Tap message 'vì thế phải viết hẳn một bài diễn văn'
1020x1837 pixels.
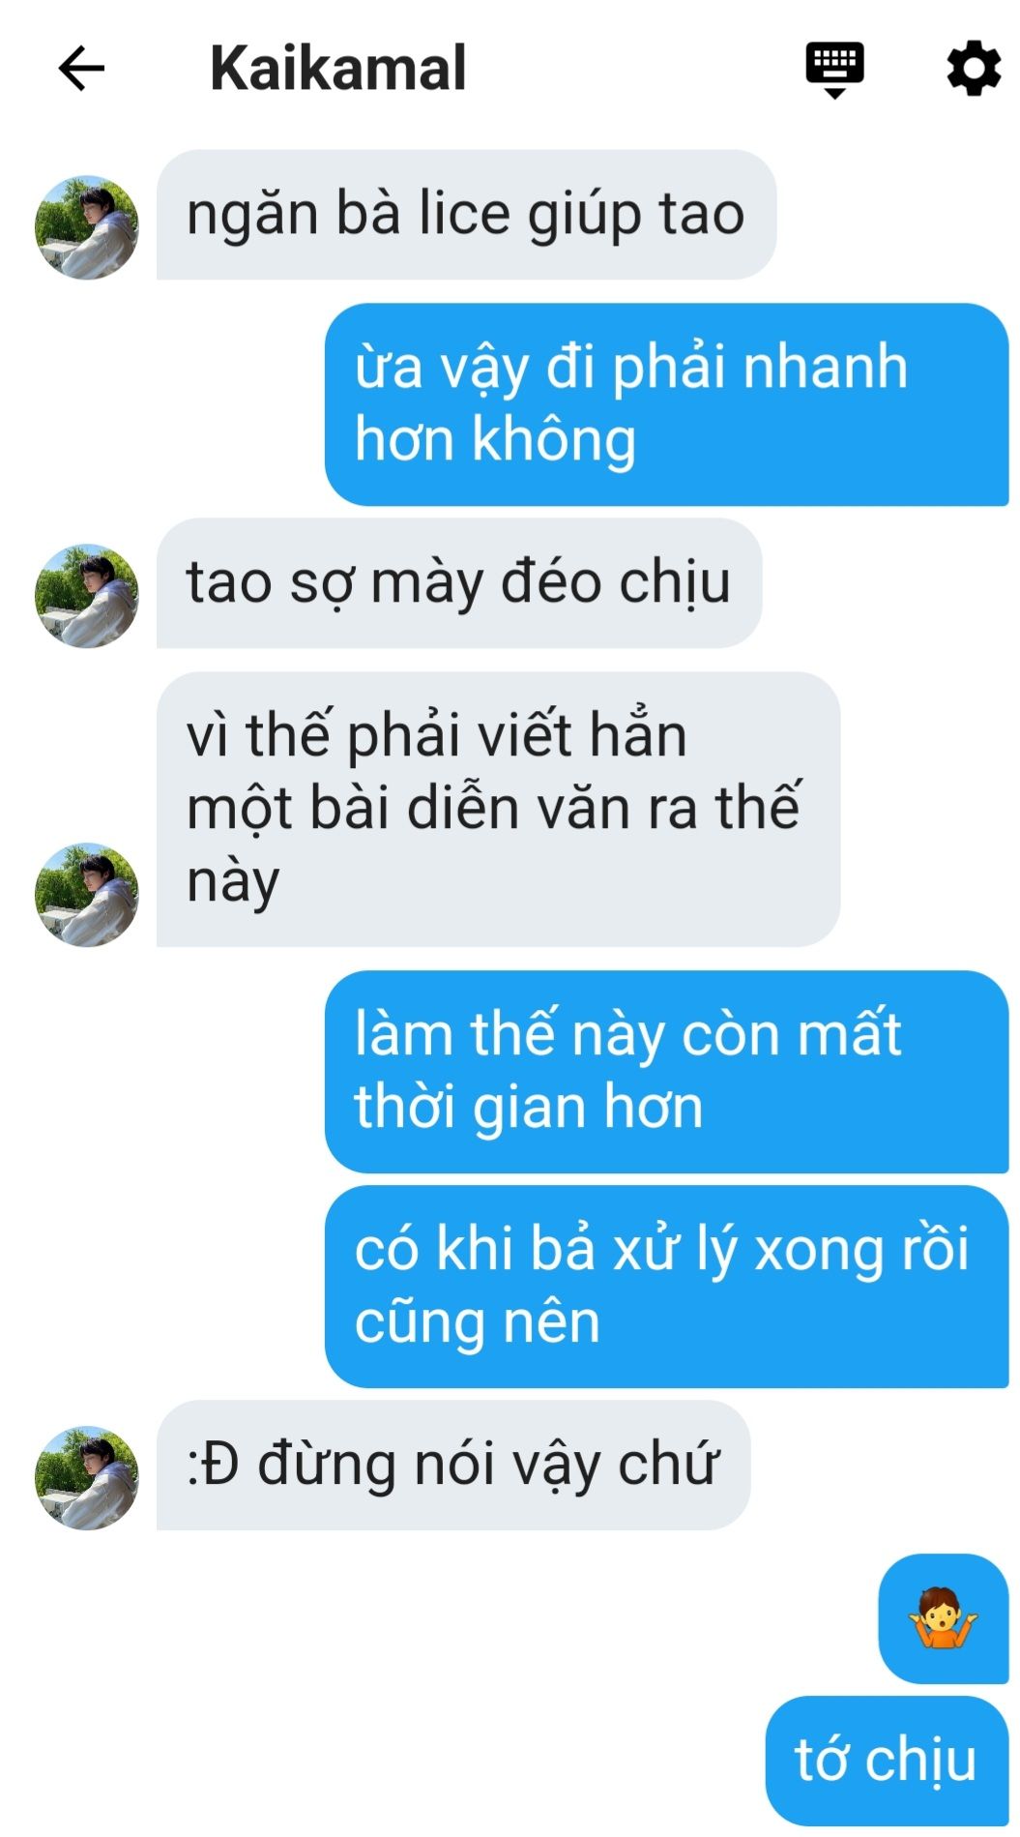498,810
